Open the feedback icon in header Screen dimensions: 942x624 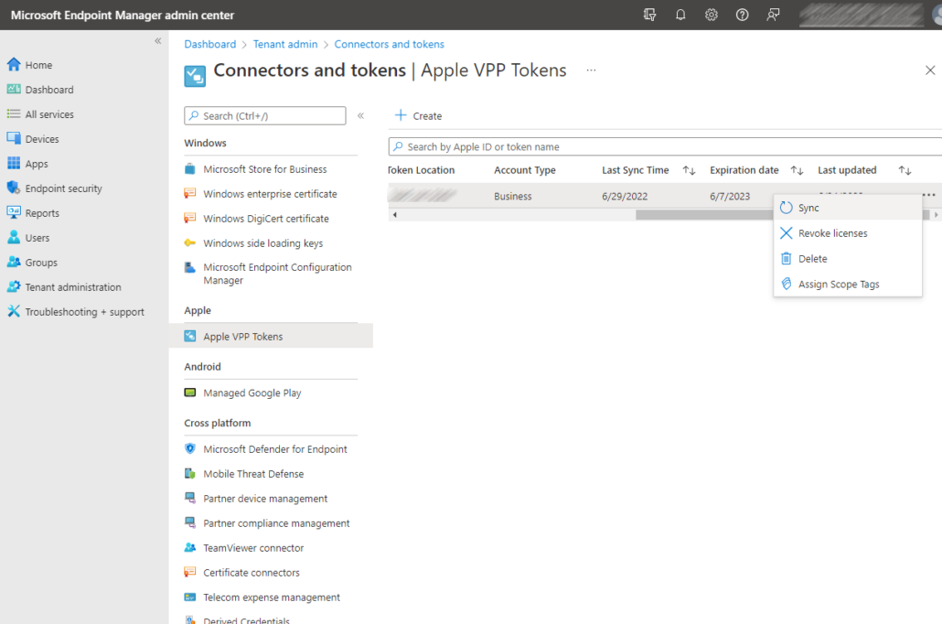tap(773, 15)
